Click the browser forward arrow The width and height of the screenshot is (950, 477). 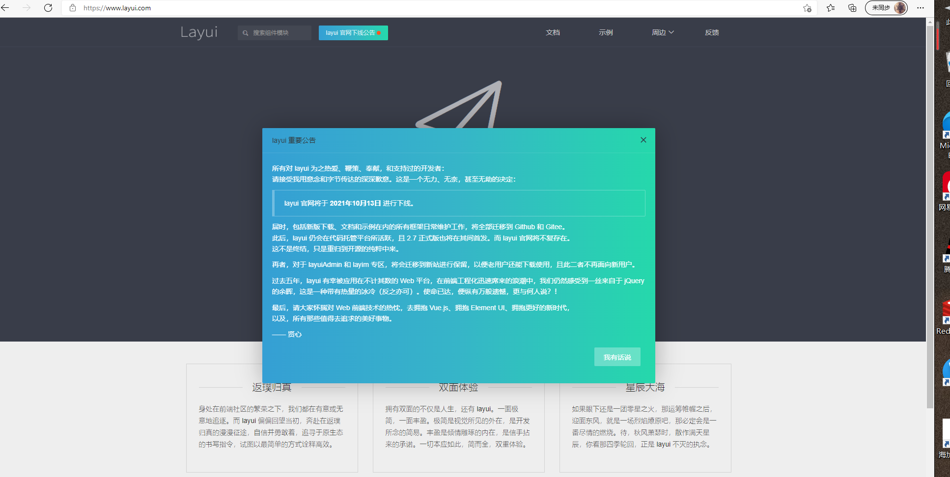pos(27,8)
